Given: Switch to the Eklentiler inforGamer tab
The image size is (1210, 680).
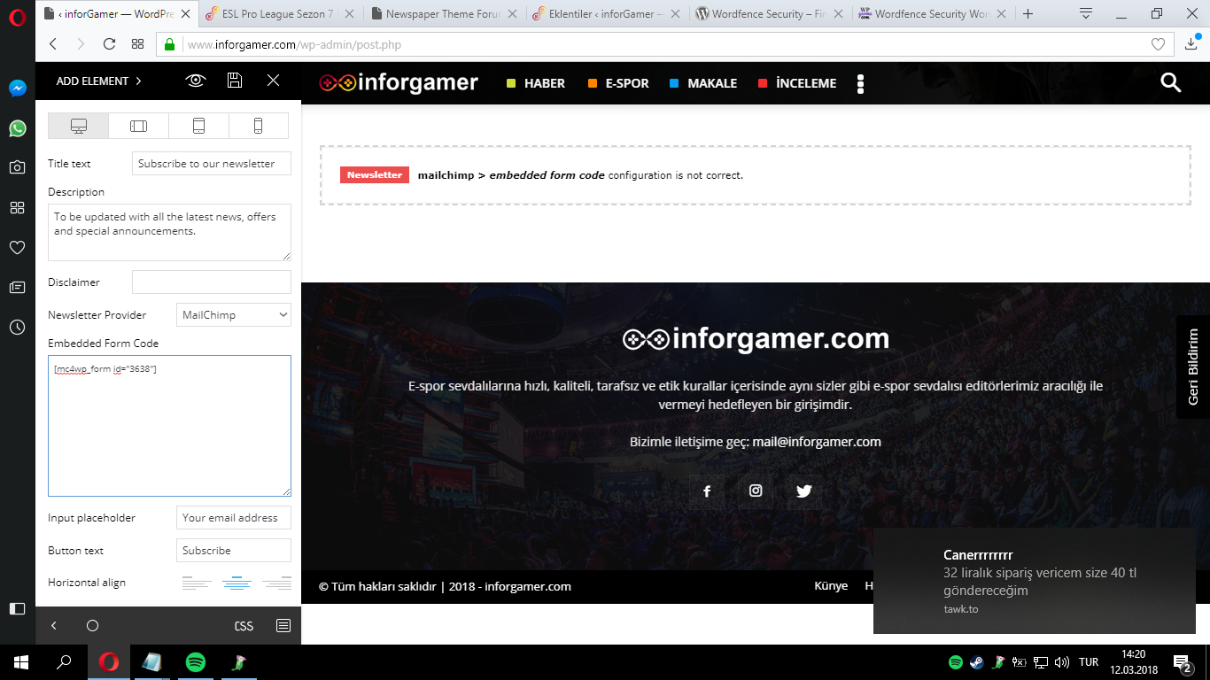Looking at the screenshot, I should 608,14.
